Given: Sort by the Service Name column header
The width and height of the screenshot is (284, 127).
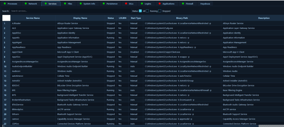Looking at the screenshot, I should (33, 18).
